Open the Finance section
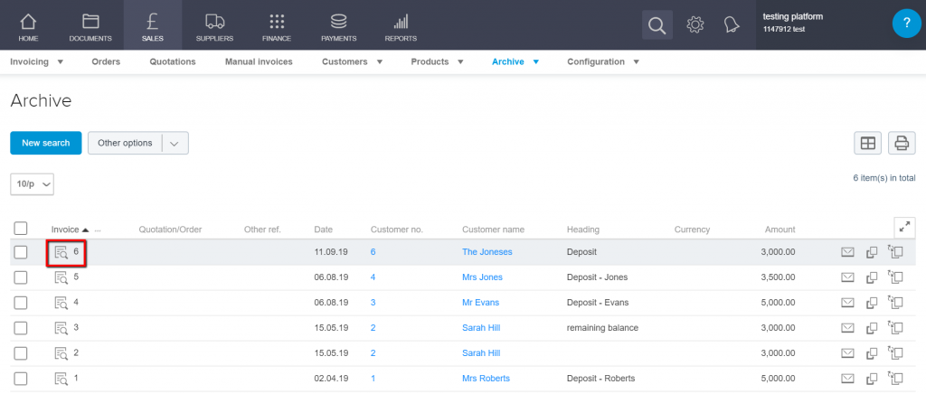This screenshot has width=926, height=394. [x=277, y=28]
